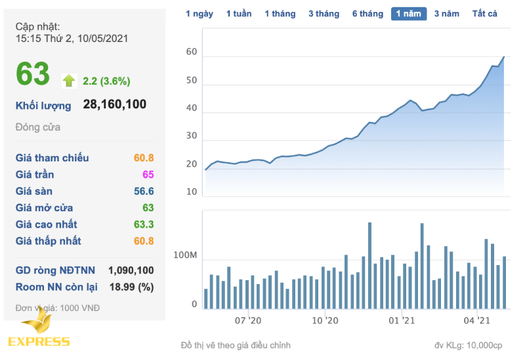Click the active "1 năm" tab
This screenshot has height=353, width=525.
click(409, 14)
